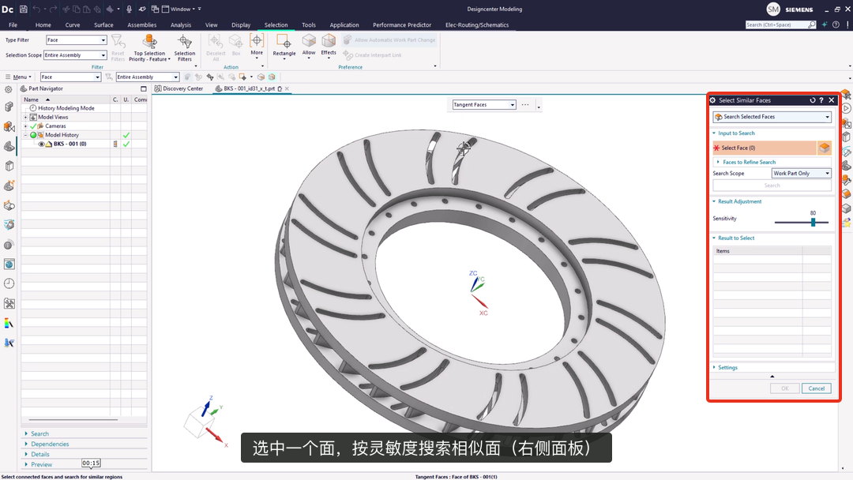The image size is (853, 480).
Task: Click the Reset icon in Select Similar Faces dialog
Action: (x=813, y=100)
